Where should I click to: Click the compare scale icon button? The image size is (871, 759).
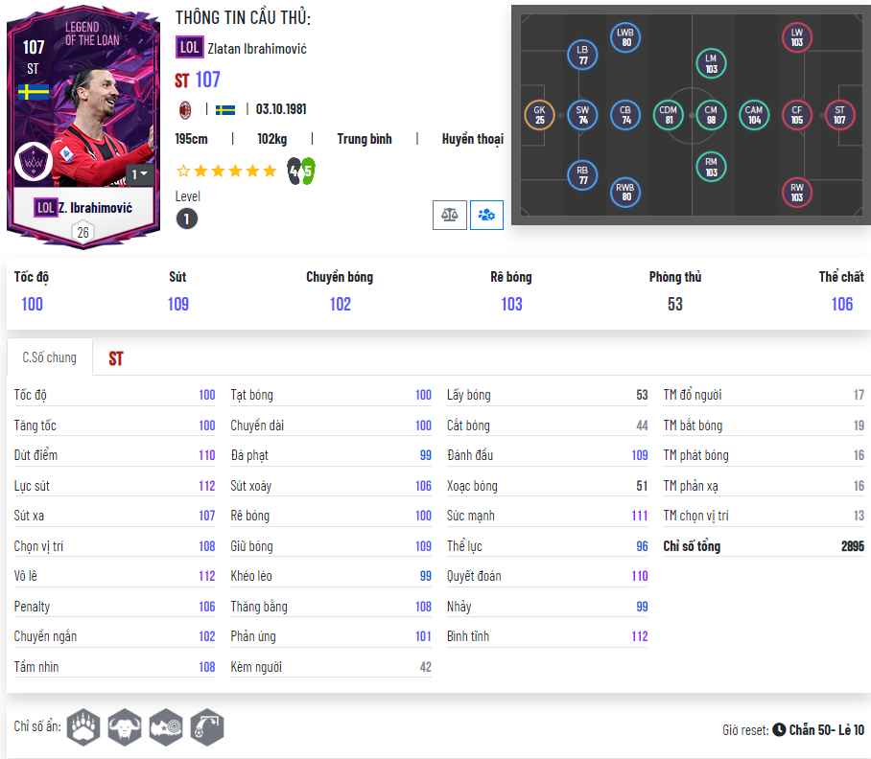[x=449, y=215]
